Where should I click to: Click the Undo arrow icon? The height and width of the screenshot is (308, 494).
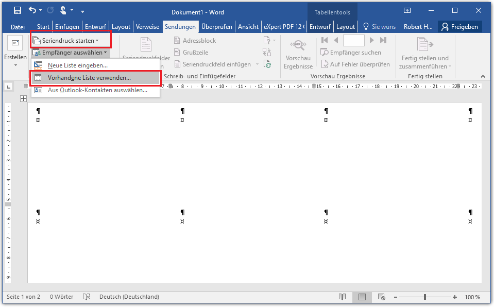pyautogui.click(x=32, y=10)
